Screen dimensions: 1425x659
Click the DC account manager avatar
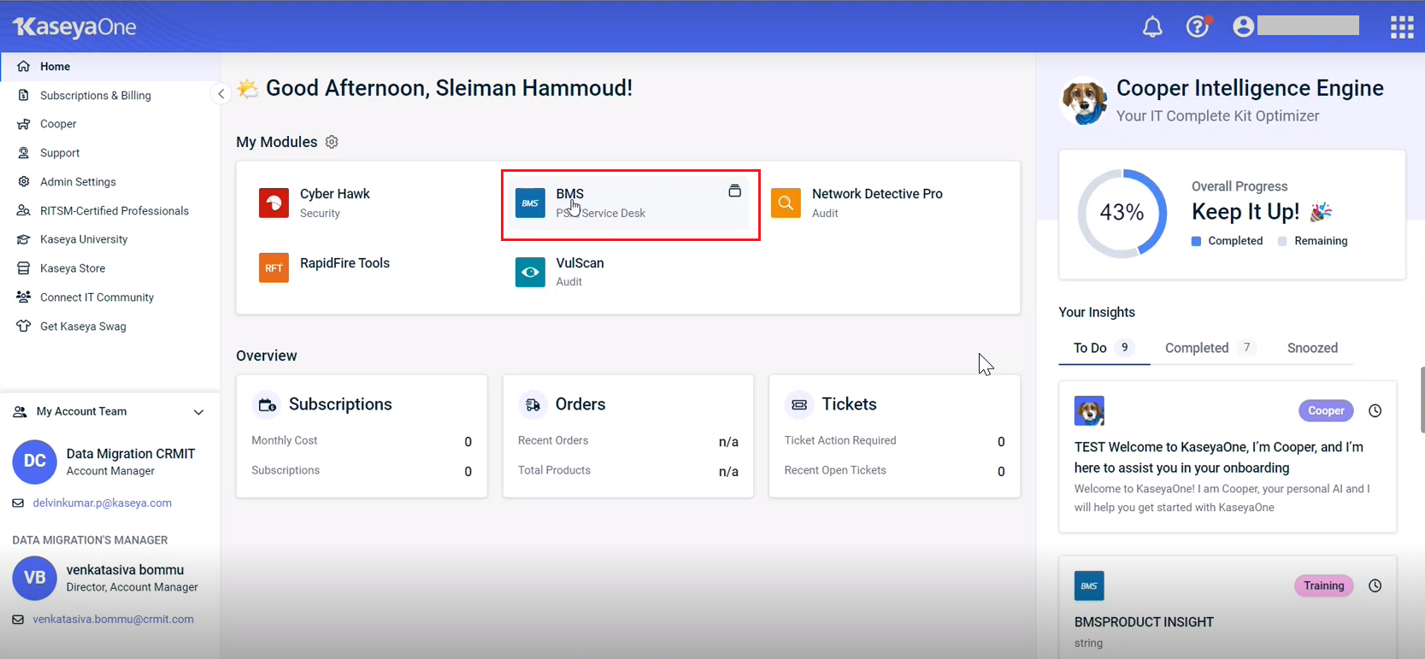[x=34, y=462]
